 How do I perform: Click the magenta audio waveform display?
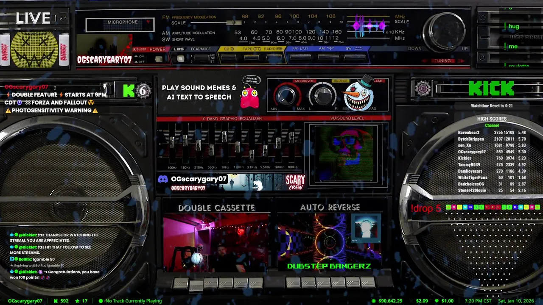pos(368,27)
